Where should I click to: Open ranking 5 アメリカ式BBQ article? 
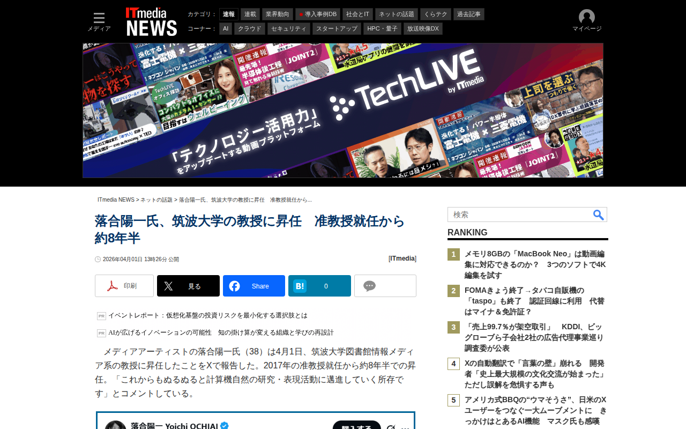pyautogui.click(x=535, y=410)
